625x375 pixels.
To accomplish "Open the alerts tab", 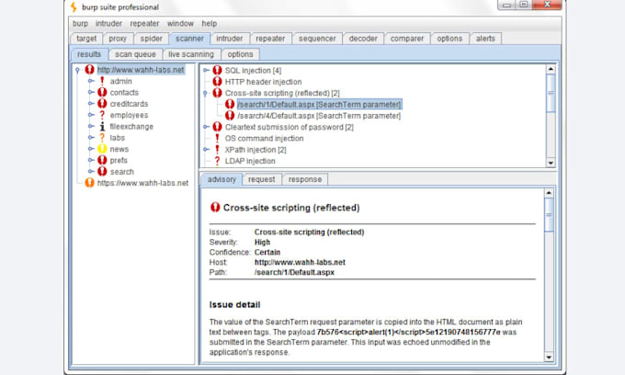I will pyautogui.click(x=485, y=39).
